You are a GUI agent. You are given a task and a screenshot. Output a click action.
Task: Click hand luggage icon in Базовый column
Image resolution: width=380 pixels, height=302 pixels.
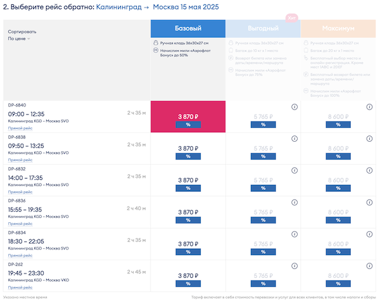click(x=155, y=43)
